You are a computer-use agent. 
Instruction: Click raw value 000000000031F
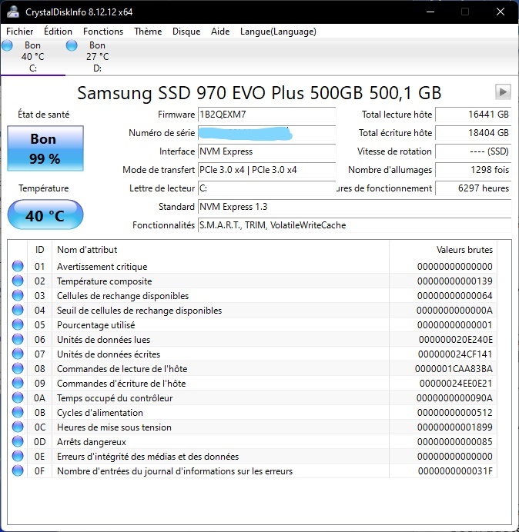coord(455,471)
